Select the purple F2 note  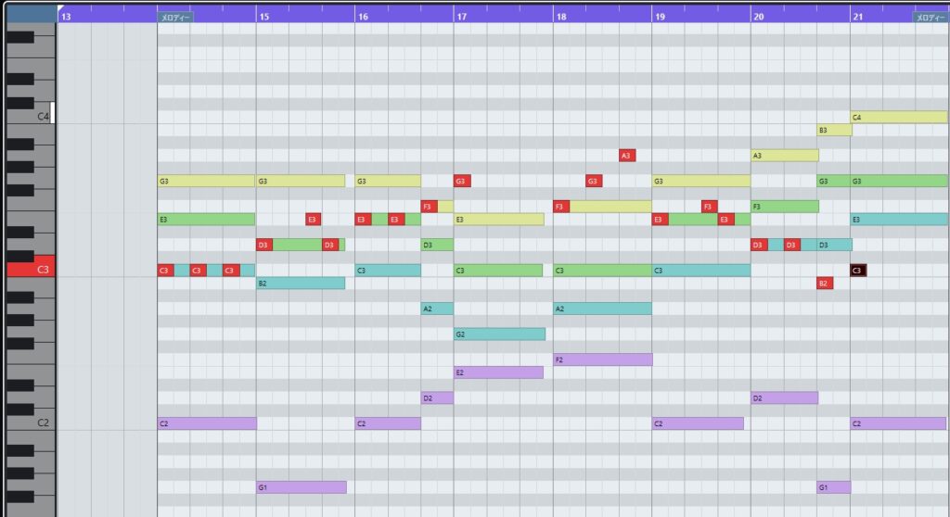[x=602, y=359]
